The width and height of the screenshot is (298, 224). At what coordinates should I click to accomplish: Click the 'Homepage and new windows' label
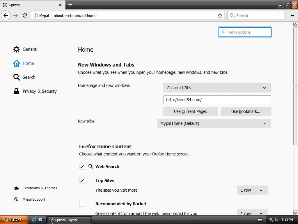(x=104, y=85)
